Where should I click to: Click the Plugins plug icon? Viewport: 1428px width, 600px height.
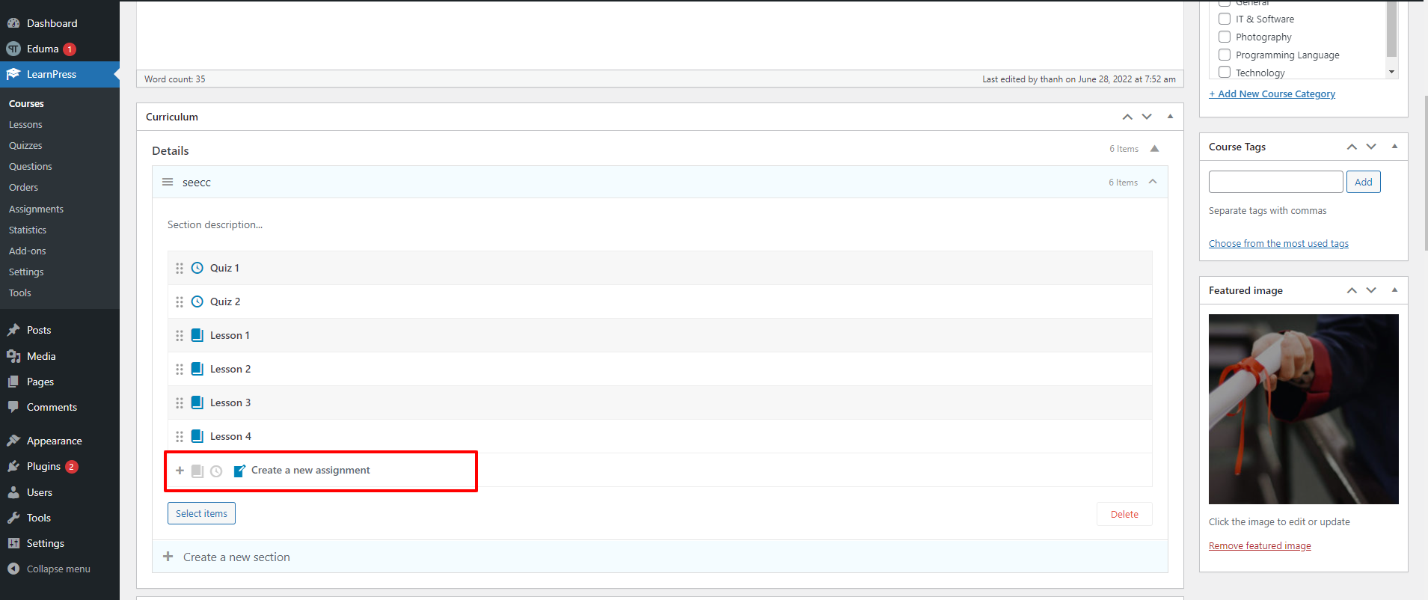(x=13, y=466)
